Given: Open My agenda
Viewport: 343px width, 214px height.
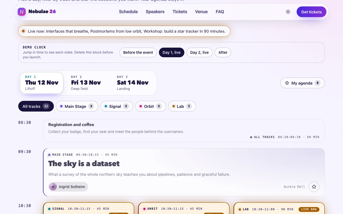Looking at the screenshot, I should click(303, 83).
